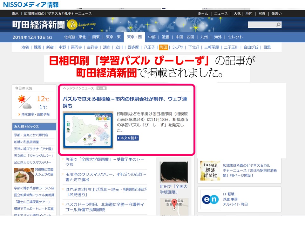Open caption link 町田で「全国大学版画展」
Image resolution: width=305 pixels, height=229 pixels.
(x=173, y=189)
